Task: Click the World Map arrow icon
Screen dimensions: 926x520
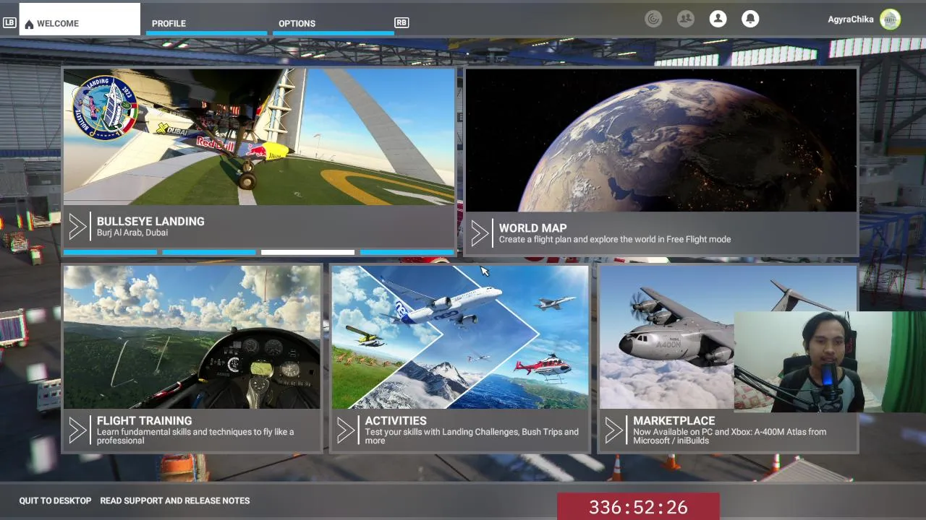Action: click(x=480, y=233)
